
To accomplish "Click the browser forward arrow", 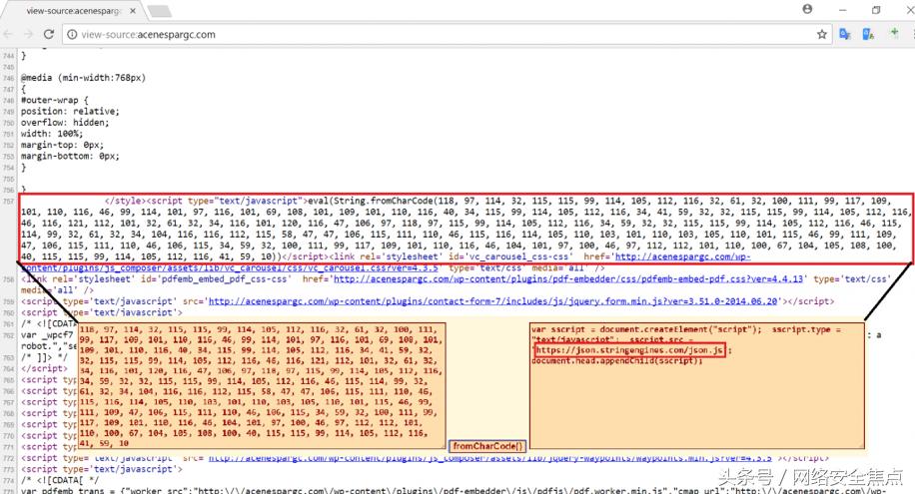I will coord(29,34).
